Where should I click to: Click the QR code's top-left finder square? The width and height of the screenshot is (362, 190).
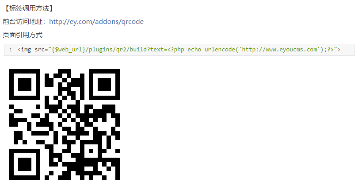25,85
